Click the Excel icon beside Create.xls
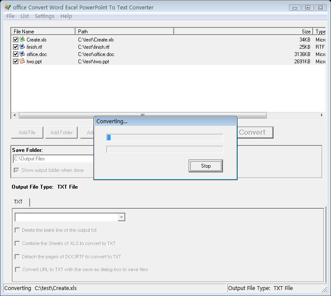The width and height of the screenshot is (331, 296). click(x=22, y=39)
